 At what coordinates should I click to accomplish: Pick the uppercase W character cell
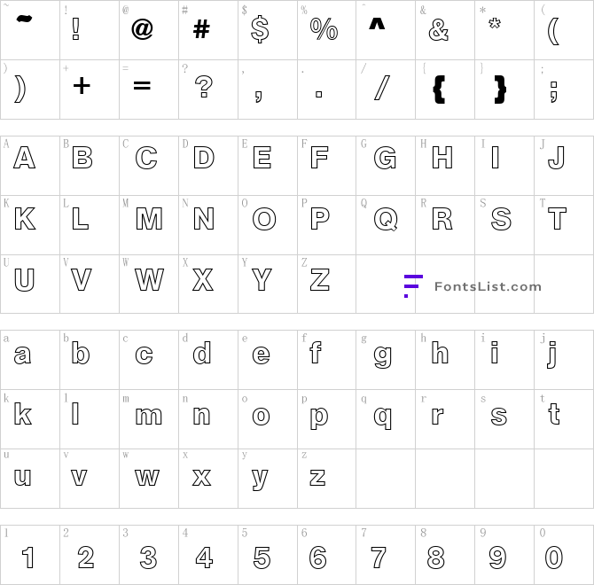[149, 279]
